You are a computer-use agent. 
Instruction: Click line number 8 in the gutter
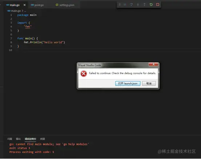(11, 42)
